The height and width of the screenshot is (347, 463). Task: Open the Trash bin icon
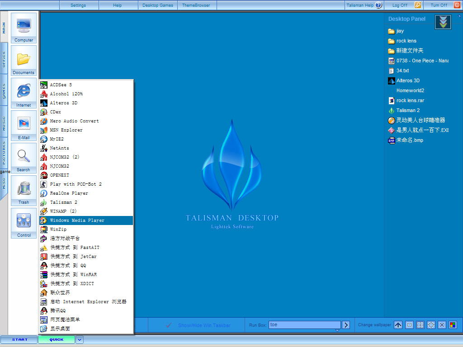pos(24,190)
